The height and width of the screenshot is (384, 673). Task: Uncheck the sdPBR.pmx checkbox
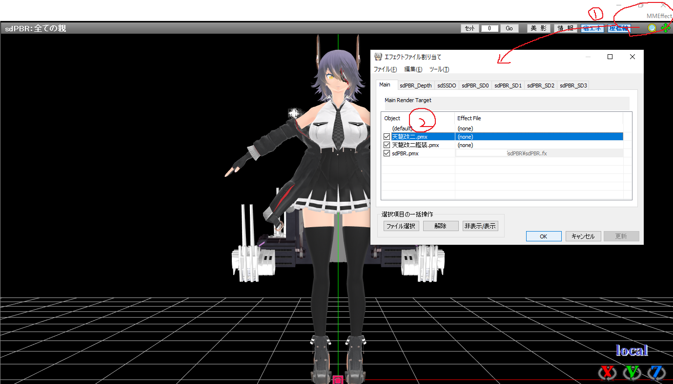[387, 153]
